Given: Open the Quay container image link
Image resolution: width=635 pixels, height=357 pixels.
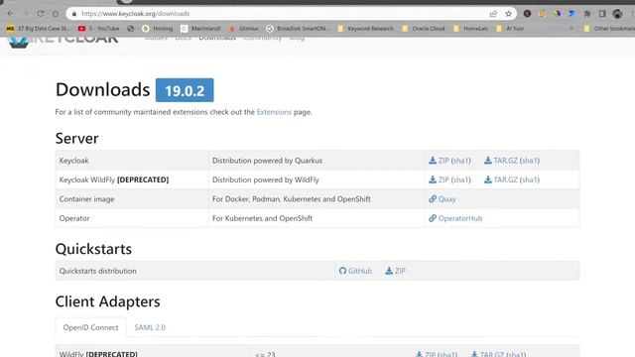Looking at the screenshot, I should point(443,198).
